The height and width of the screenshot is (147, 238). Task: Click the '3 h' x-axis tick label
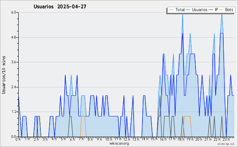click(x=45, y=139)
